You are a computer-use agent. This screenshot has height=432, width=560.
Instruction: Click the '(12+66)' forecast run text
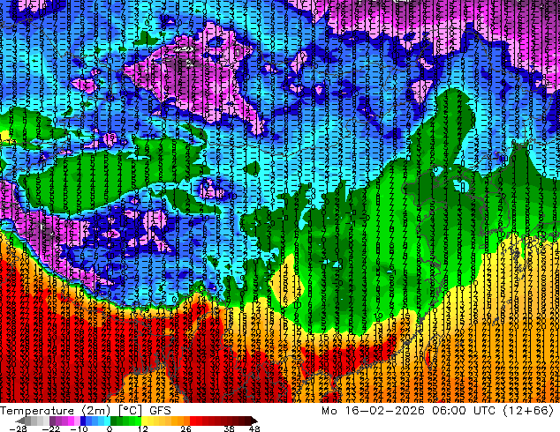pyautogui.click(x=528, y=411)
